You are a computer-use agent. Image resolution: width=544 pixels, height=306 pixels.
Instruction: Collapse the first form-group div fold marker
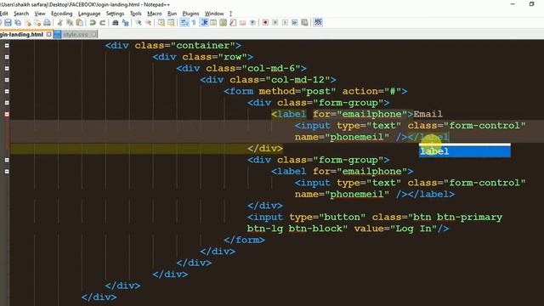7,103
